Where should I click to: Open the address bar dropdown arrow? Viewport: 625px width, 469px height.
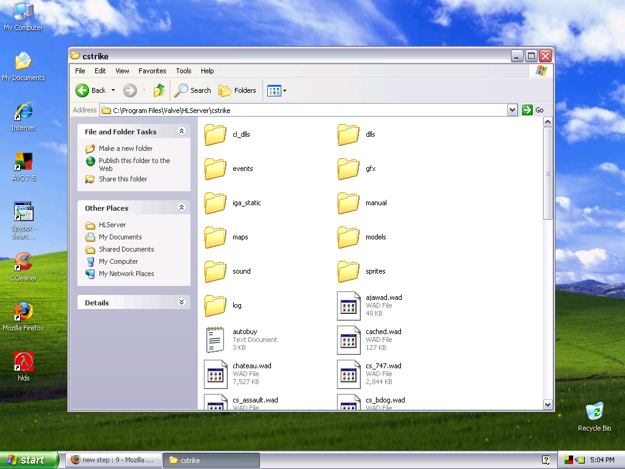coord(512,110)
